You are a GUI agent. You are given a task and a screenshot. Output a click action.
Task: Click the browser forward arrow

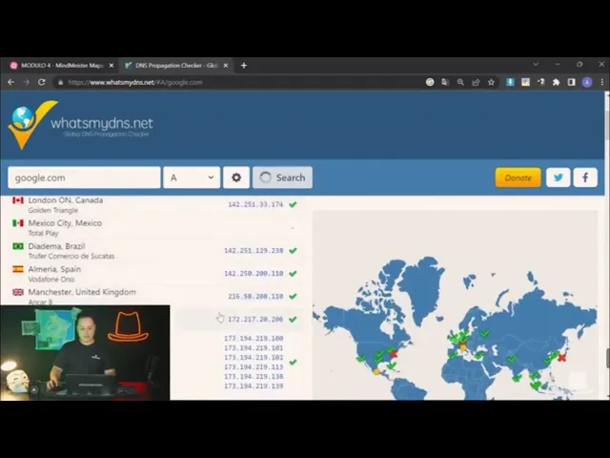tap(26, 82)
